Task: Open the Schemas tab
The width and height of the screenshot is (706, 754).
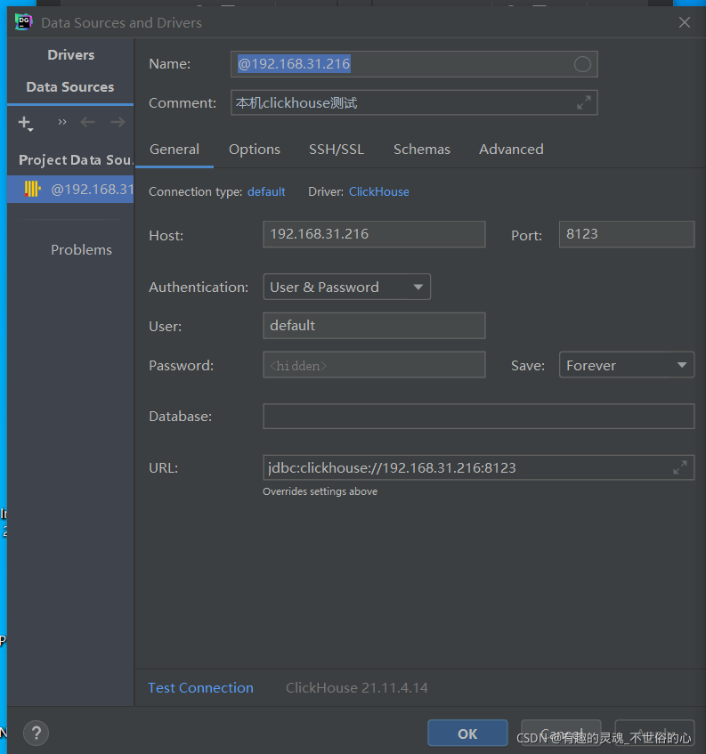Action: (422, 150)
